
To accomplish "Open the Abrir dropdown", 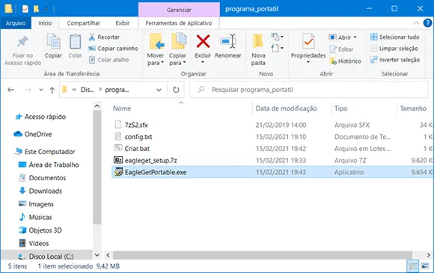I will [x=355, y=37].
